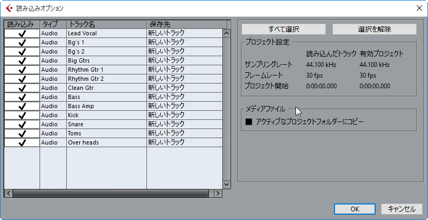Enable アクティブなプロジェクトフォルダーにコピー checkbox

click(248, 122)
